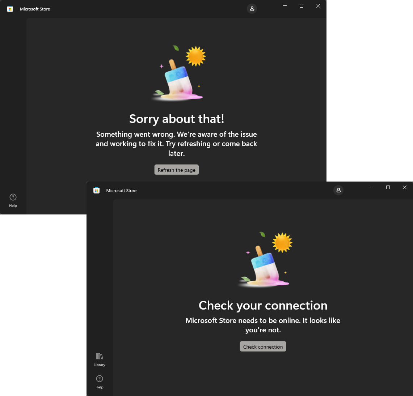Click the melting popsicle image in the upper window
413x396 pixels.
tap(179, 73)
